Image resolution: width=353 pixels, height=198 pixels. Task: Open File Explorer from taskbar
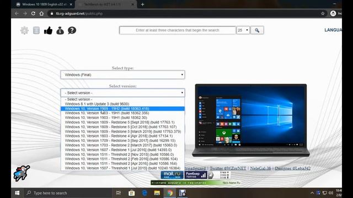(x=157, y=193)
